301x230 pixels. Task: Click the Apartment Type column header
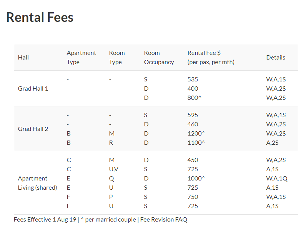coord(81,58)
